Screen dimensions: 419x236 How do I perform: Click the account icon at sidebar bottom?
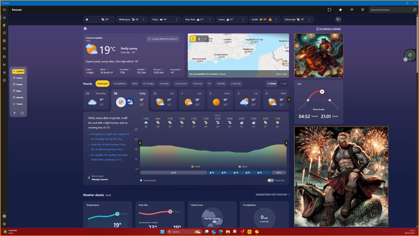tap(5, 216)
